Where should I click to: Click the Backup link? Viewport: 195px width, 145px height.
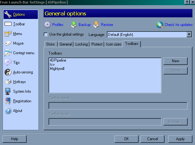point(85,25)
